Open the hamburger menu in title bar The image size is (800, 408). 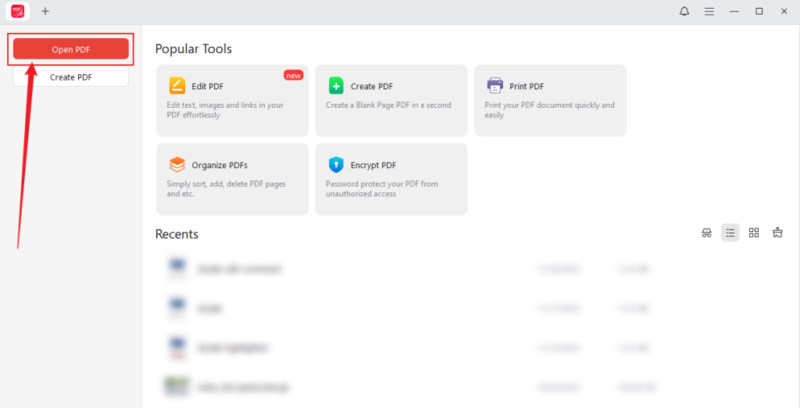pyautogui.click(x=709, y=11)
